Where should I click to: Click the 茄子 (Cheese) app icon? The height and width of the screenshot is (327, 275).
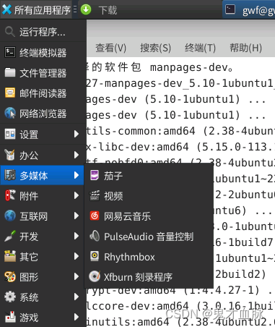[95, 175]
